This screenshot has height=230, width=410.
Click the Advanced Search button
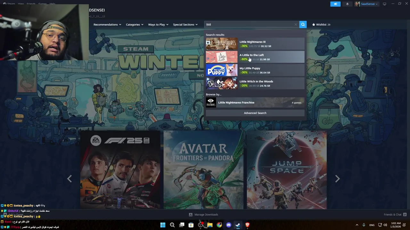pos(255,113)
